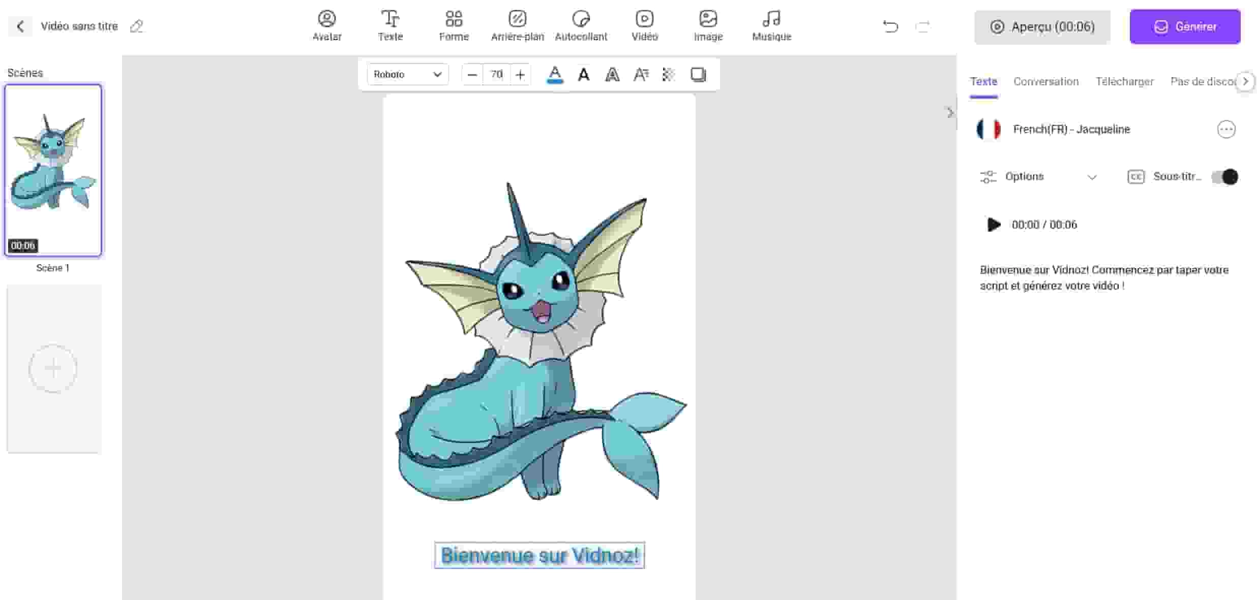
Task: Preview video with Aperçu (00:06) button
Action: [1042, 26]
